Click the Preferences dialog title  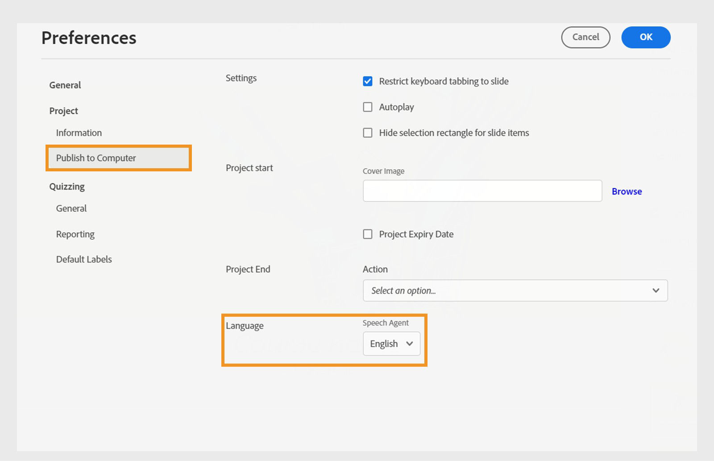(88, 37)
